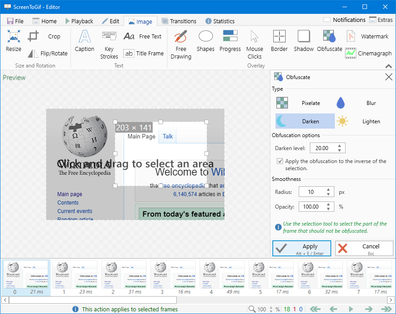Cancel the obfuscate action

(364, 248)
